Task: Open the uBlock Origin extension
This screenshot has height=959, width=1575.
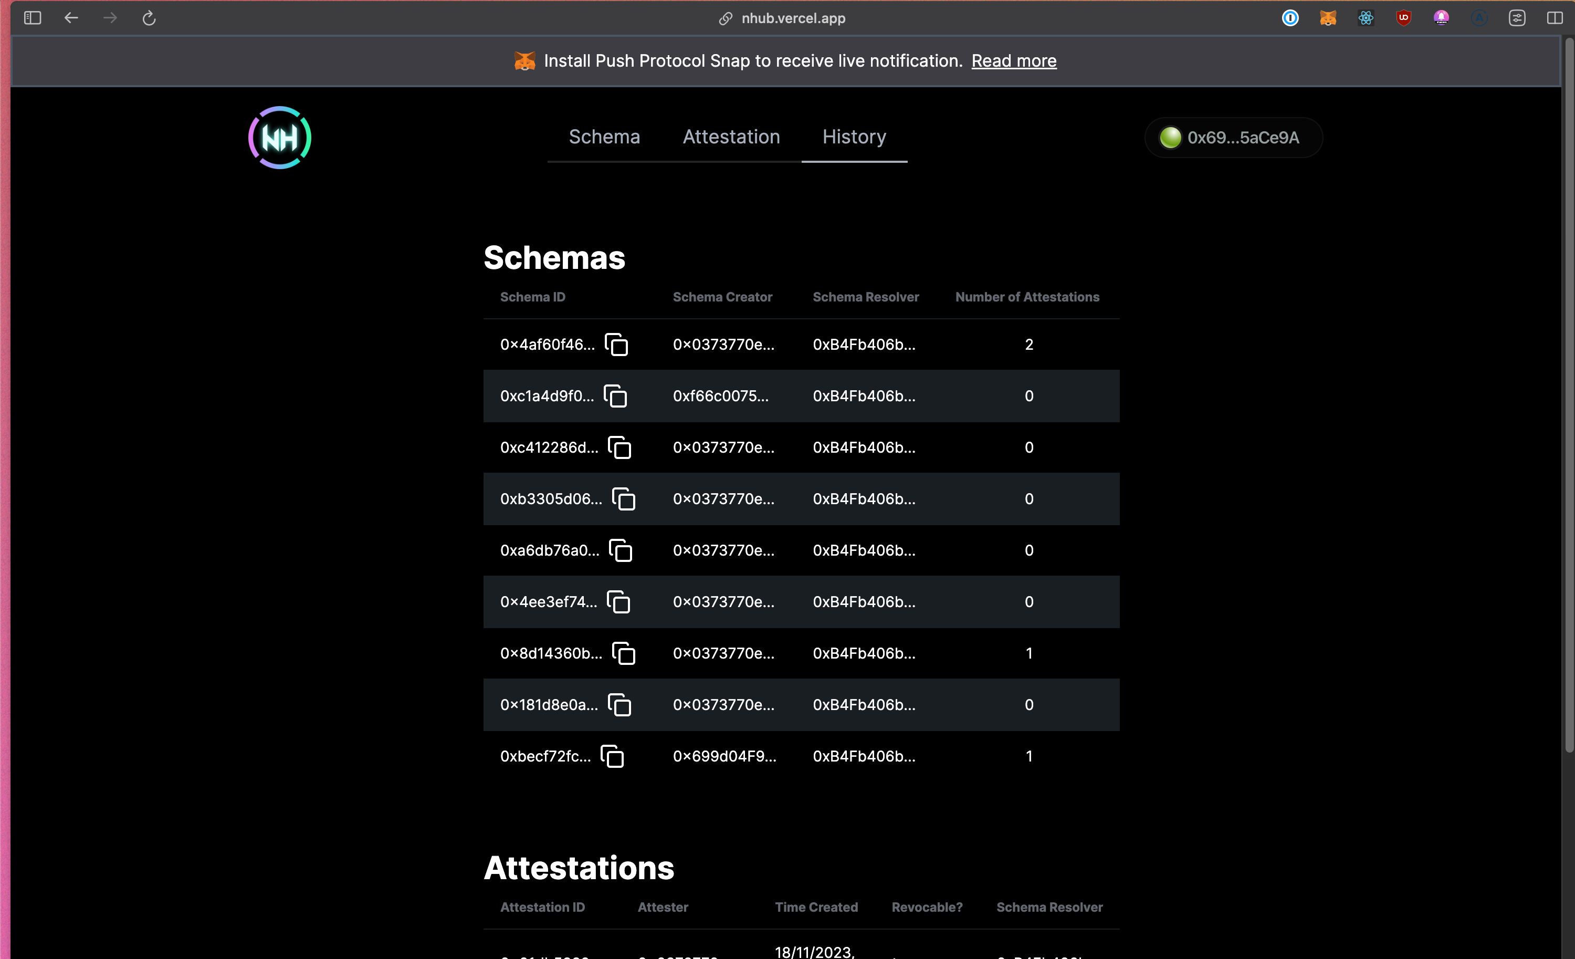Action: tap(1403, 18)
